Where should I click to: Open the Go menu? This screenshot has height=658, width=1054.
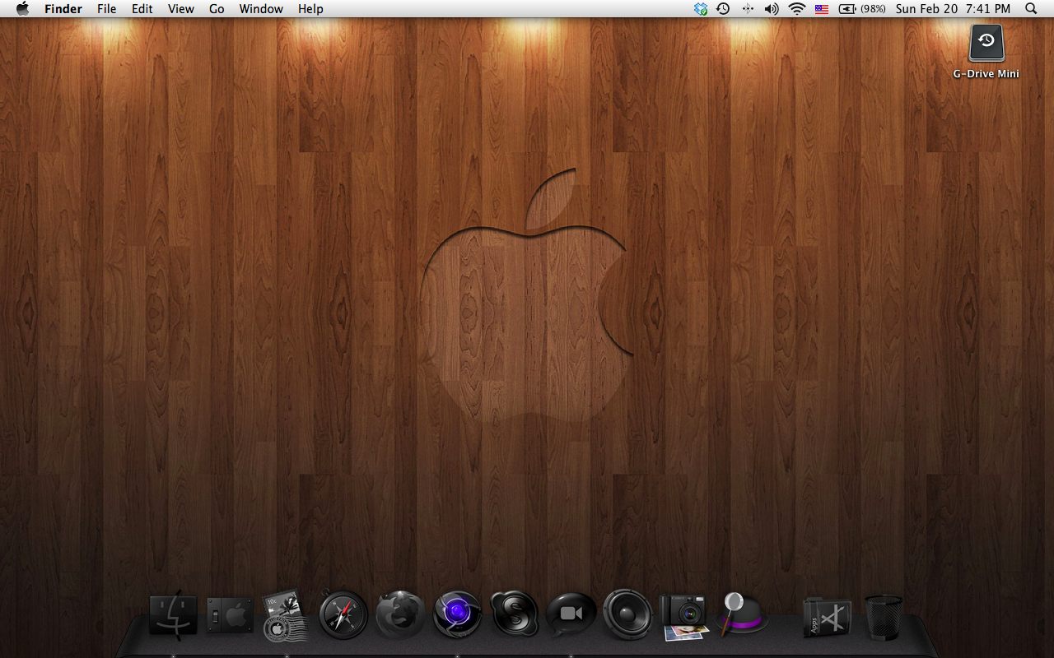tap(217, 9)
